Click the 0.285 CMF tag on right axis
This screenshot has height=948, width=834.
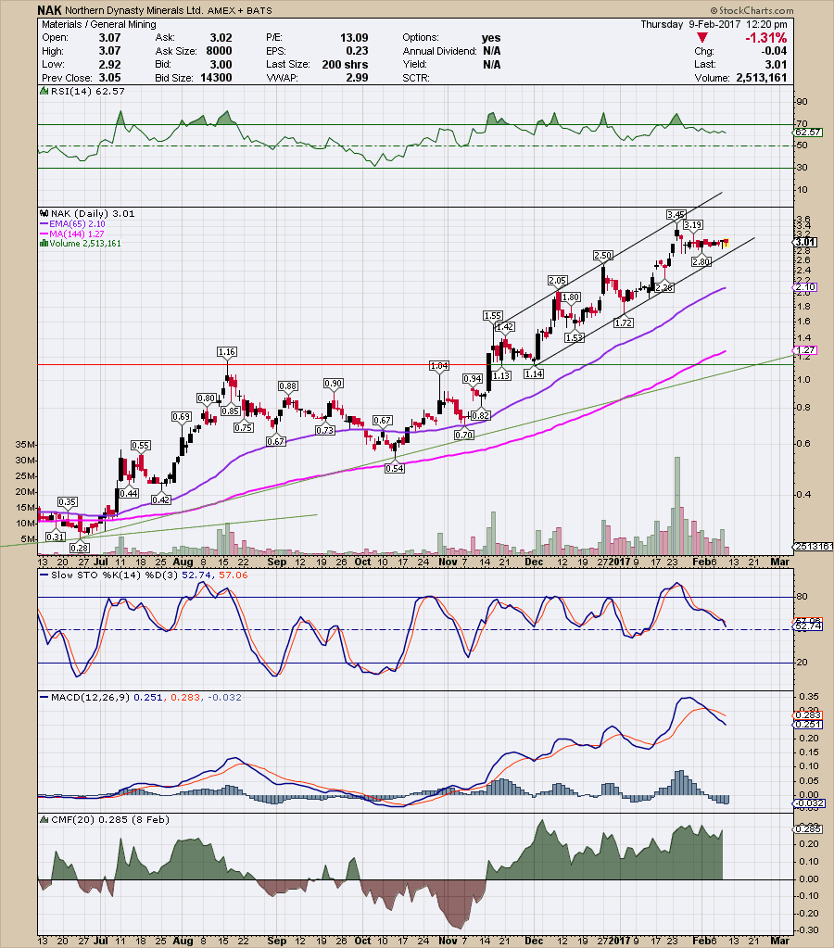coord(809,829)
